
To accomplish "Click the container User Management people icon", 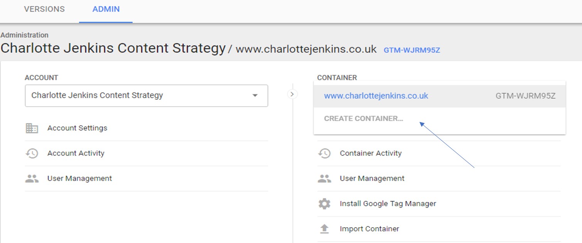I will 324,179.
